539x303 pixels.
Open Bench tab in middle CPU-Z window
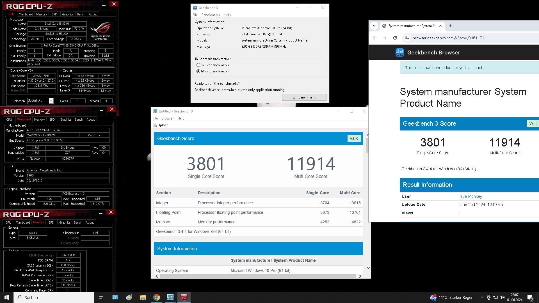pyautogui.click(x=79, y=120)
